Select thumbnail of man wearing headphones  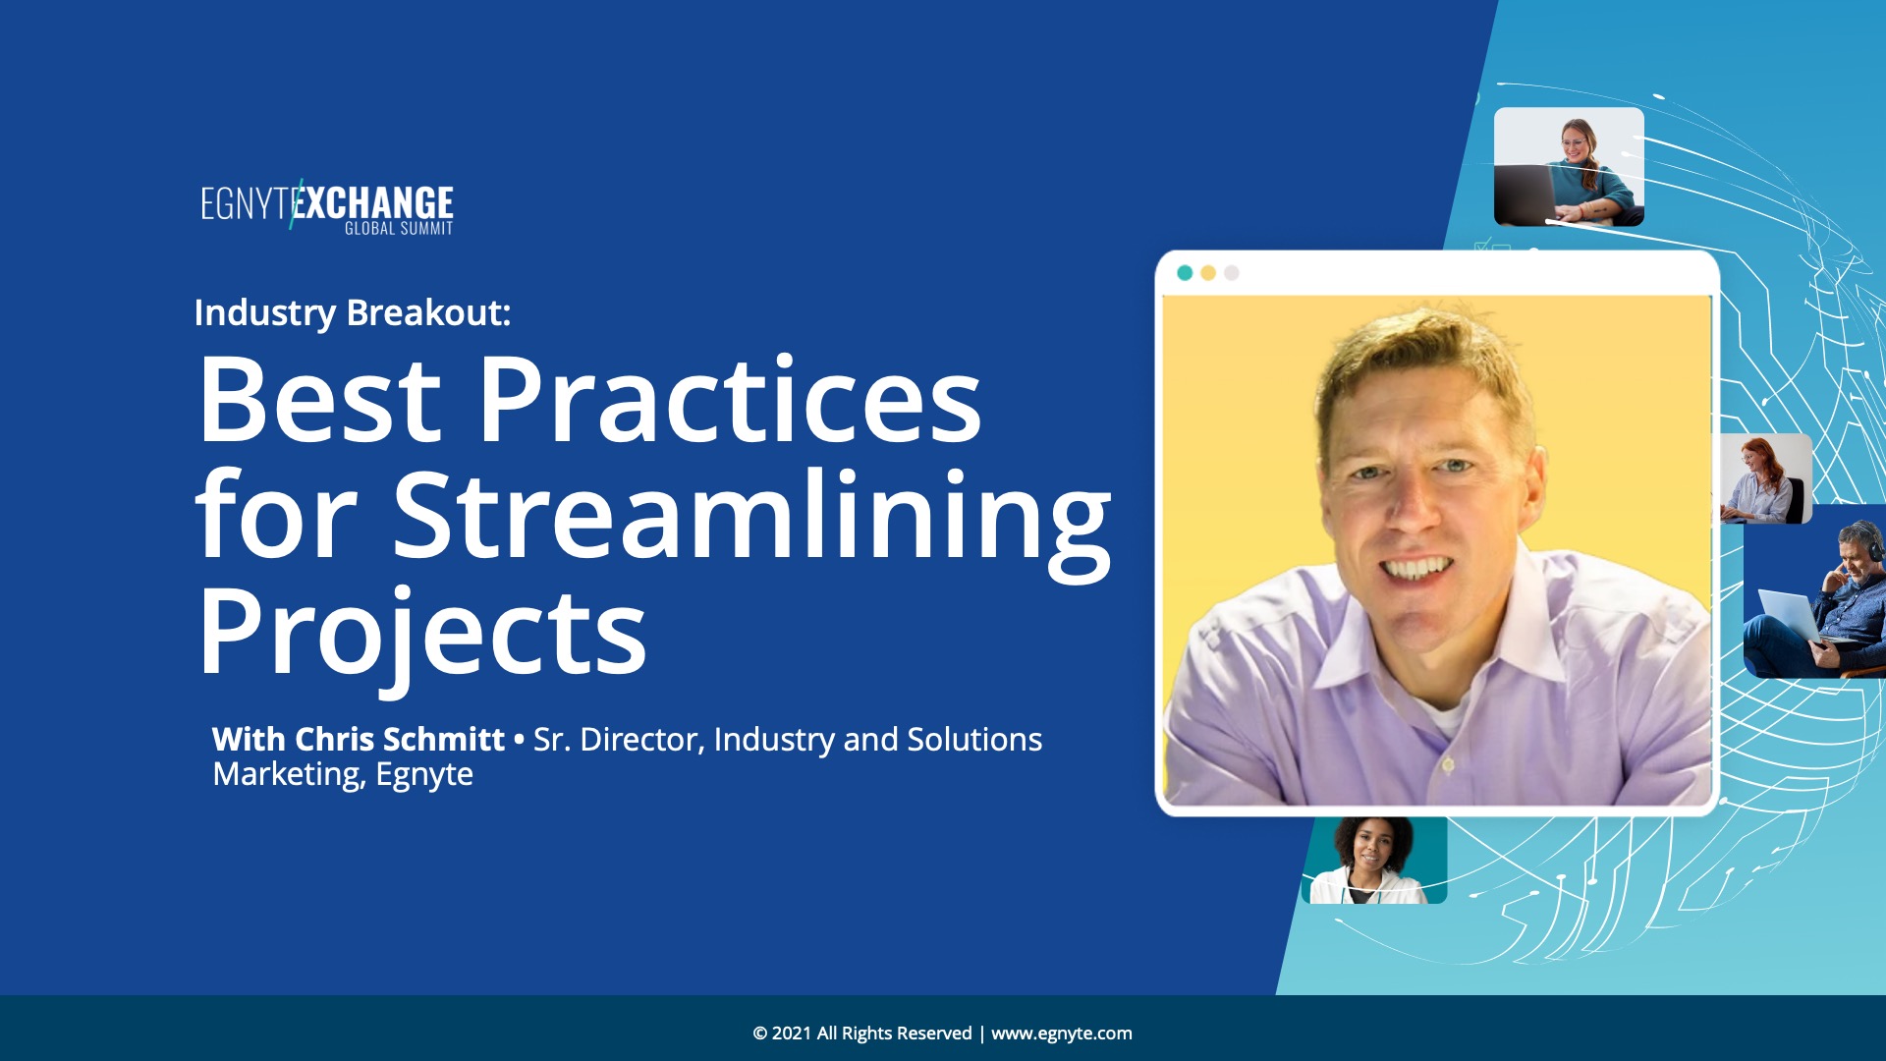click(x=1817, y=591)
